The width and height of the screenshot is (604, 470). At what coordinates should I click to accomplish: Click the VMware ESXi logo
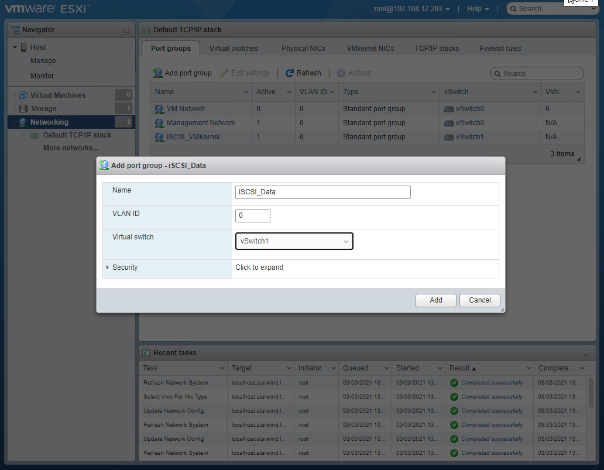click(x=47, y=8)
